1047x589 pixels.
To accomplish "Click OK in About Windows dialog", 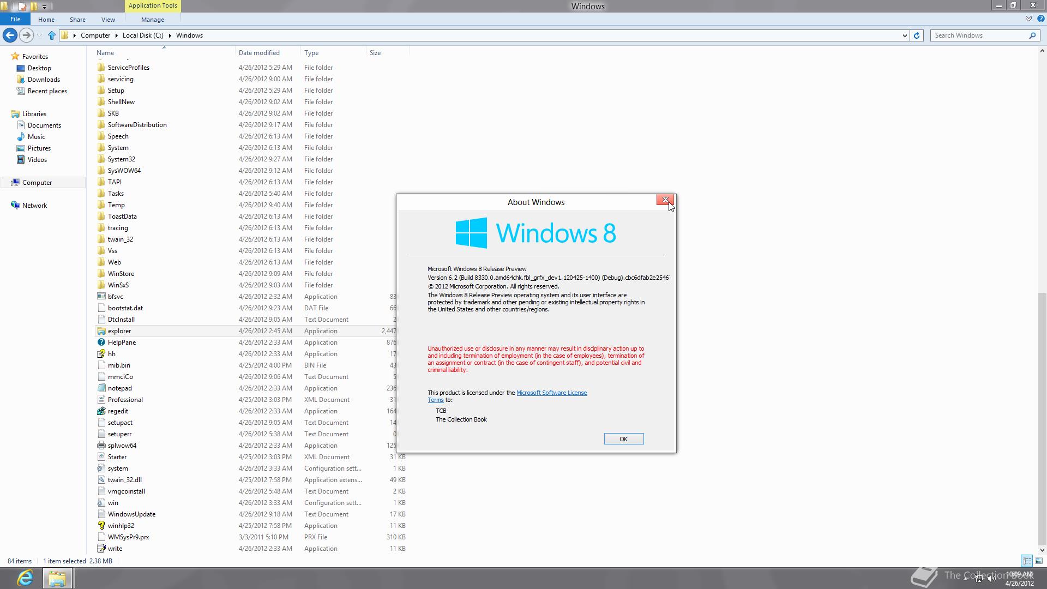I will tap(624, 439).
